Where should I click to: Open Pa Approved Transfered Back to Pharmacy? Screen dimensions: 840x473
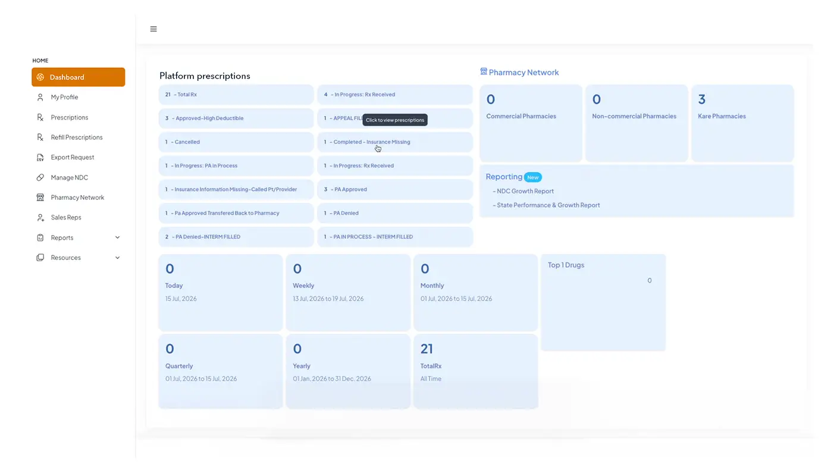pyautogui.click(x=236, y=213)
